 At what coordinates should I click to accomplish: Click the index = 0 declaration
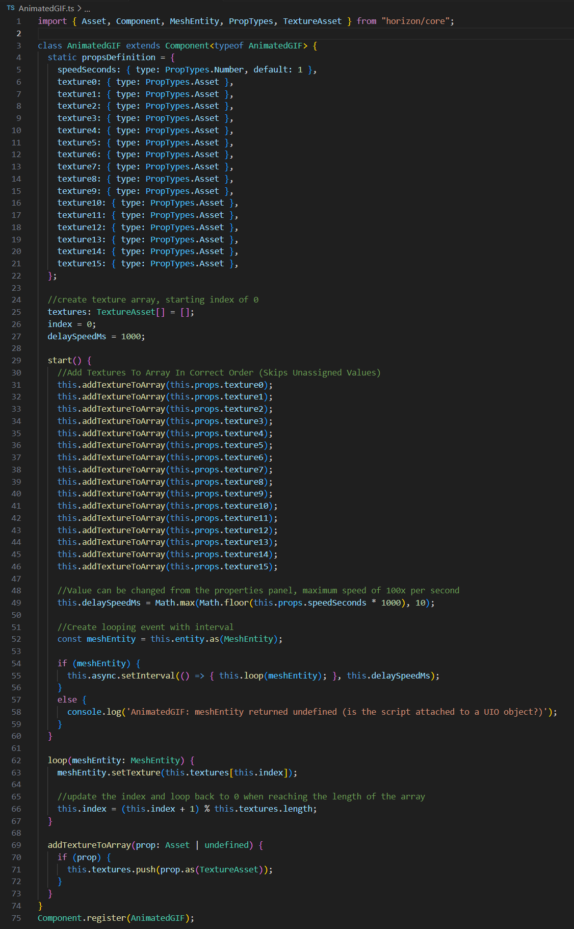click(72, 324)
